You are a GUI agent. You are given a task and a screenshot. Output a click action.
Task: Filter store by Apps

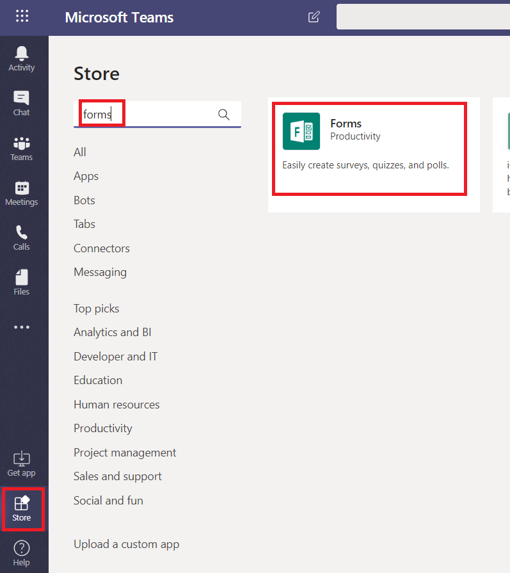click(x=86, y=176)
